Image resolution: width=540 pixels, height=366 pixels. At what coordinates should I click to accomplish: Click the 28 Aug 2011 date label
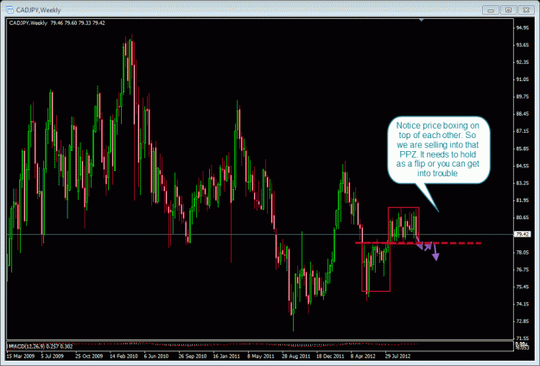(295, 356)
